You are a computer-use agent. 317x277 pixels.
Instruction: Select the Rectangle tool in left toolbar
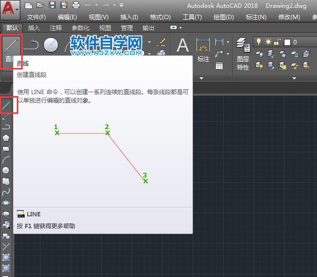click(x=6, y=149)
